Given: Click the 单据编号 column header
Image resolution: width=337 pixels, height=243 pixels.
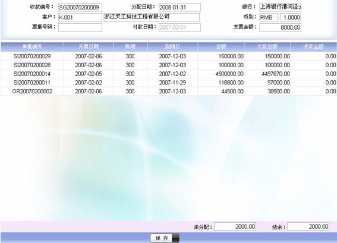Looking at the screenshot, I should 32,46.
